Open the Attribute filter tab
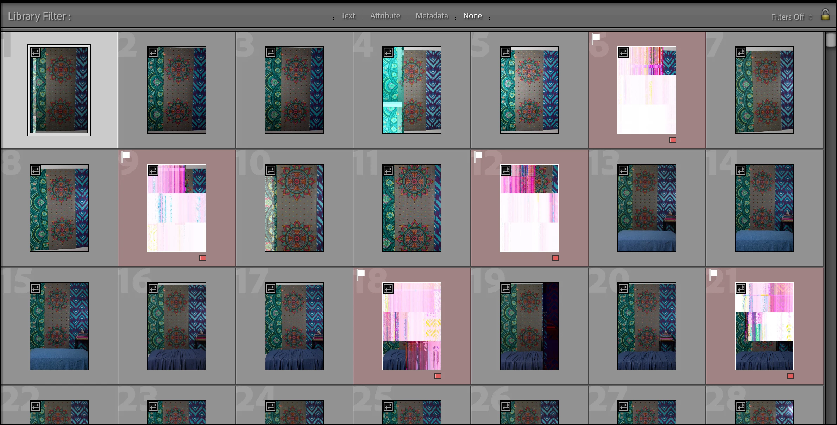Image resolution: width=837 pixels, height=425 pixels. 385,15
